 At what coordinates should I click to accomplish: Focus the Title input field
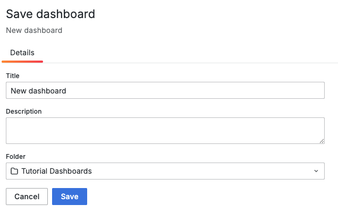coord(165,90)
